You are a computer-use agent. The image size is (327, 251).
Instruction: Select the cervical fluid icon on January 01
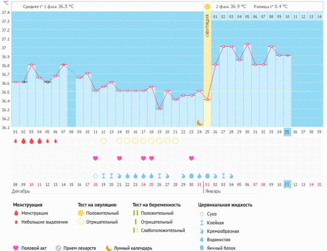pos(207,176)
